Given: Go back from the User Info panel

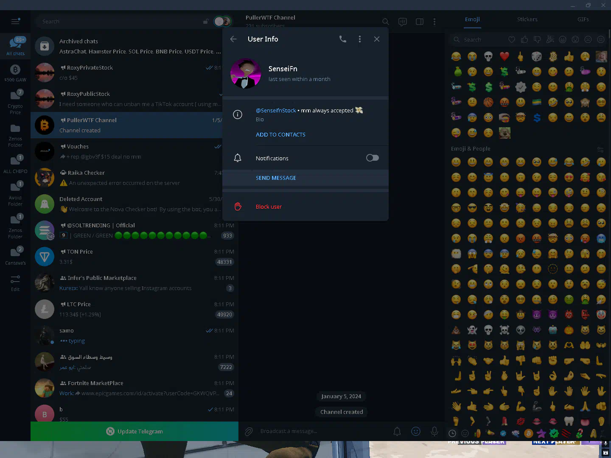Looking at the screenshot, I should 233,39.
